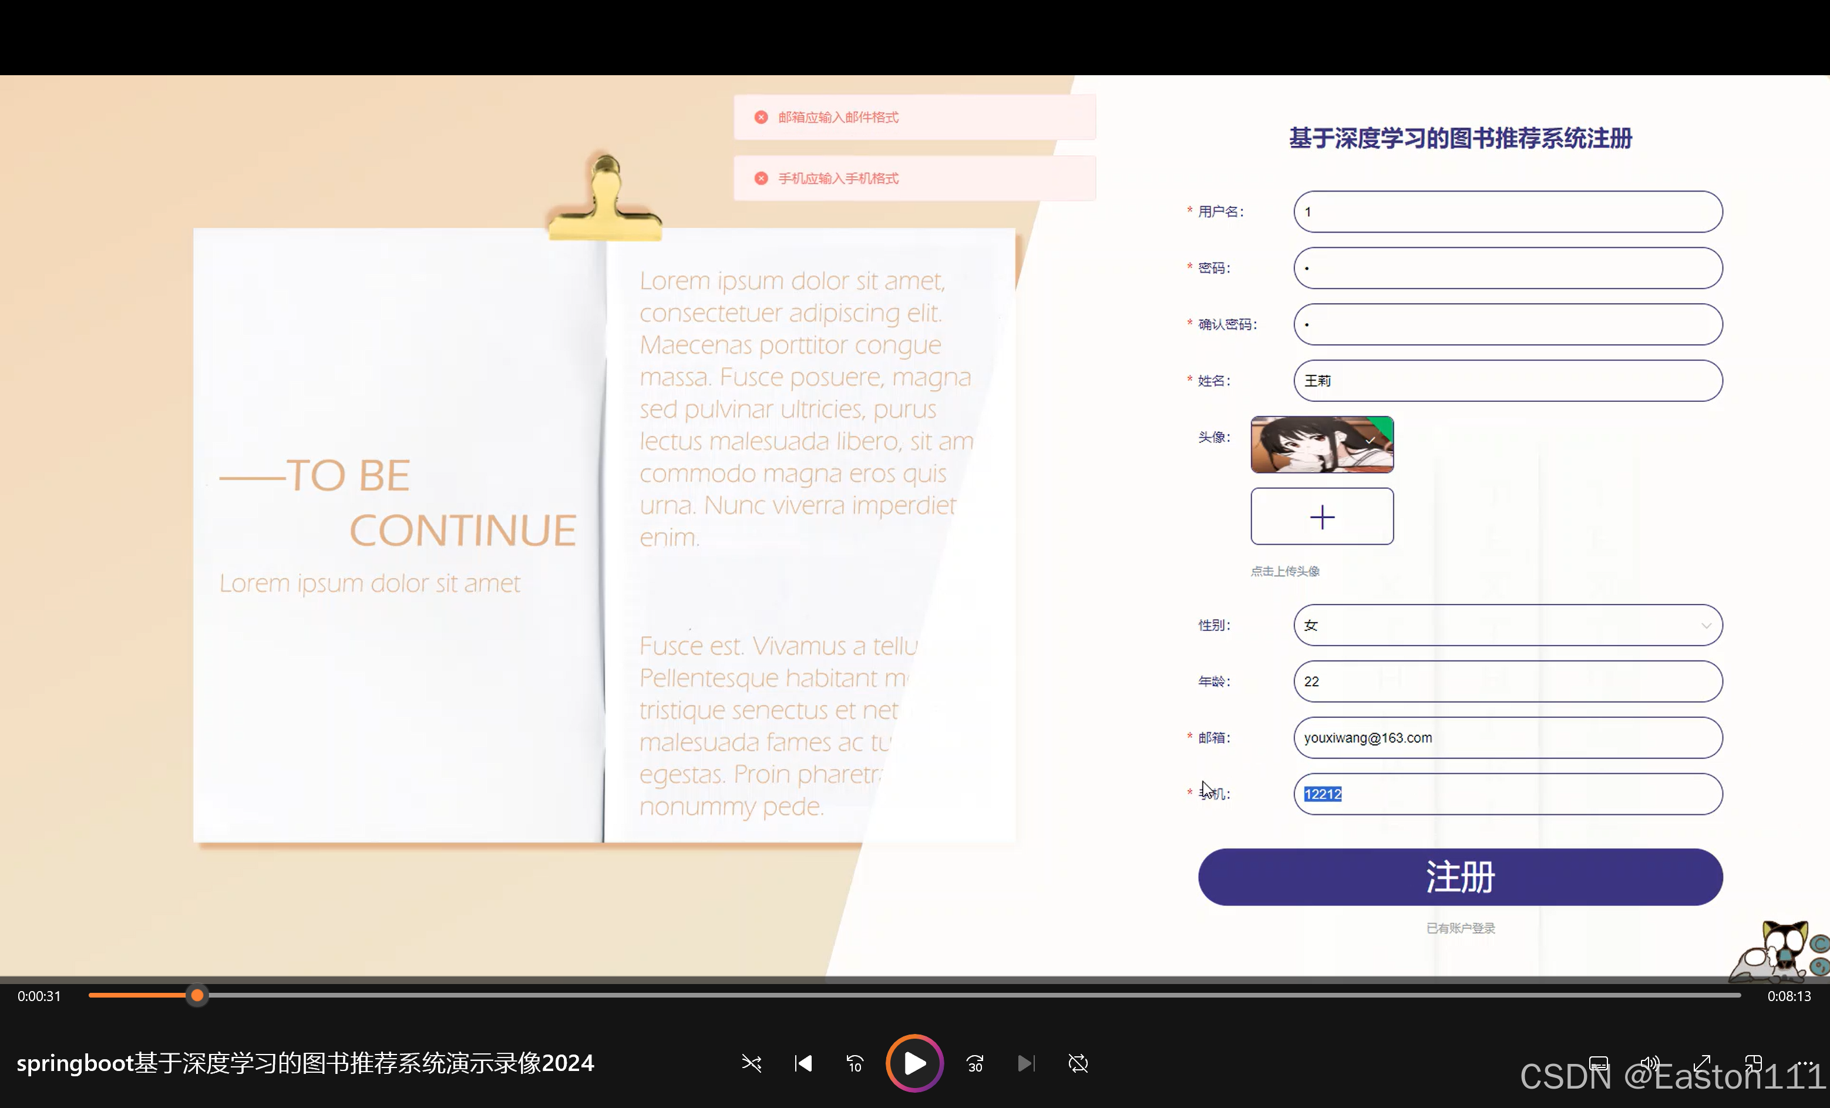1830x1108 pixels.
Task: Click the plus to upload avatar
Action: pos(1322,516)
